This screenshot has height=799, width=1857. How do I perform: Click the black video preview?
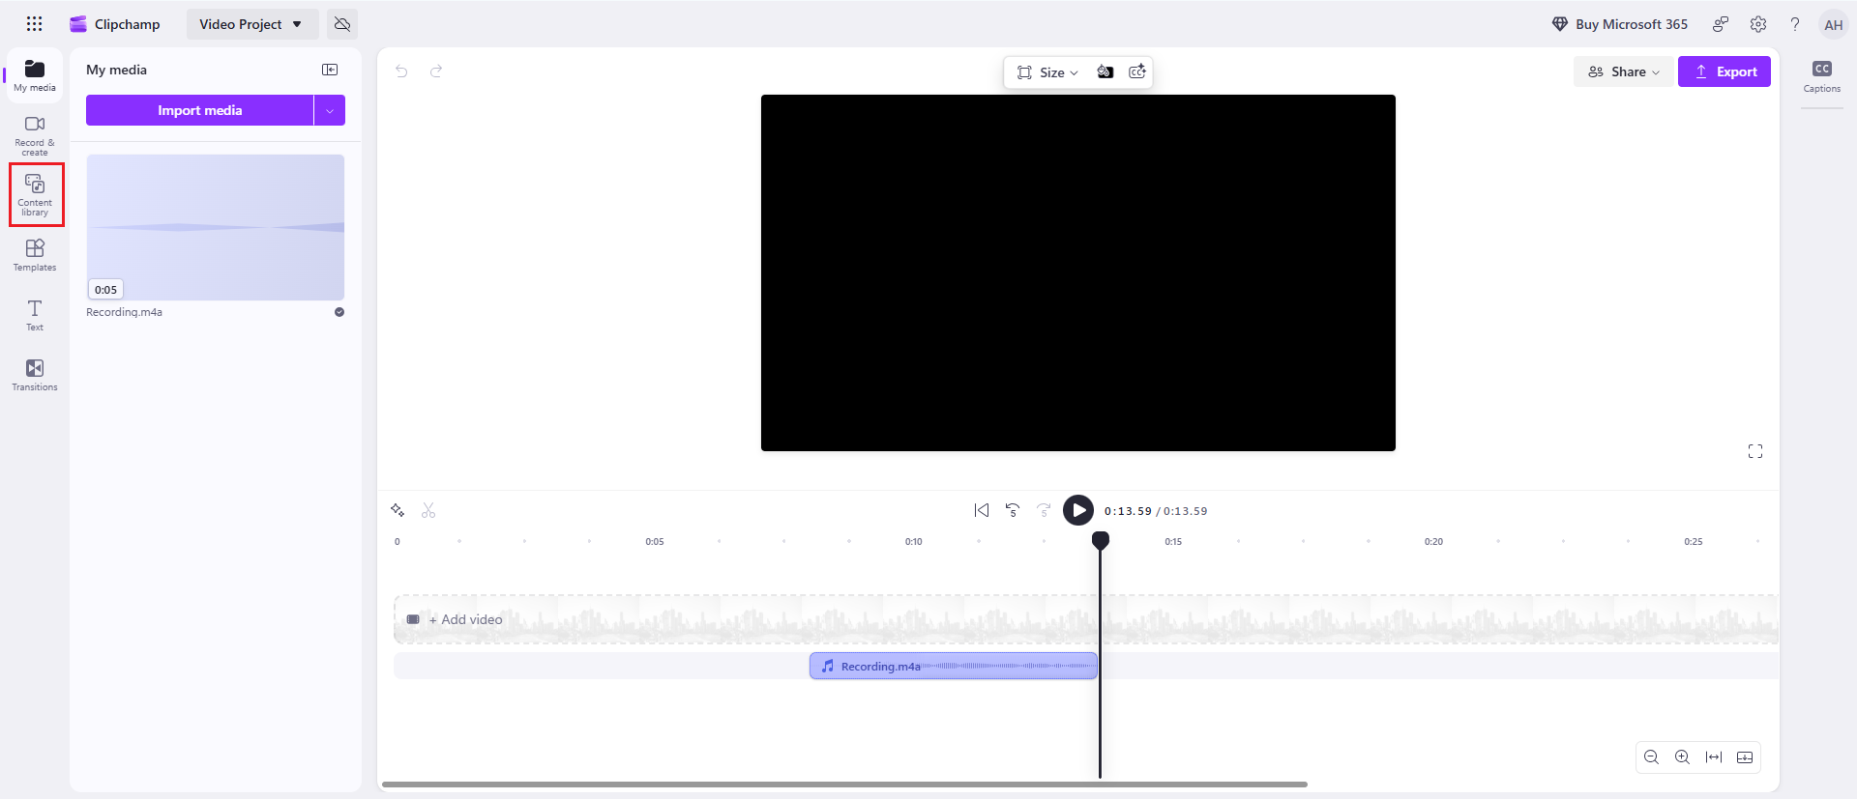coord(1078,272)
